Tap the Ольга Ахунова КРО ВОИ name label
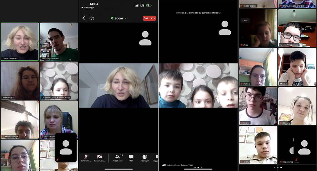Screen dimensions: 317x171 [294, 6]
